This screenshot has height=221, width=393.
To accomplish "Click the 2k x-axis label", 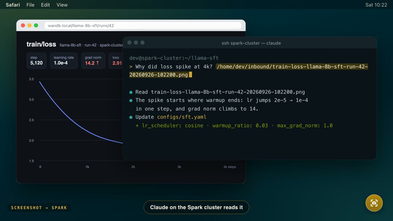I will click(x=133, y=167).
